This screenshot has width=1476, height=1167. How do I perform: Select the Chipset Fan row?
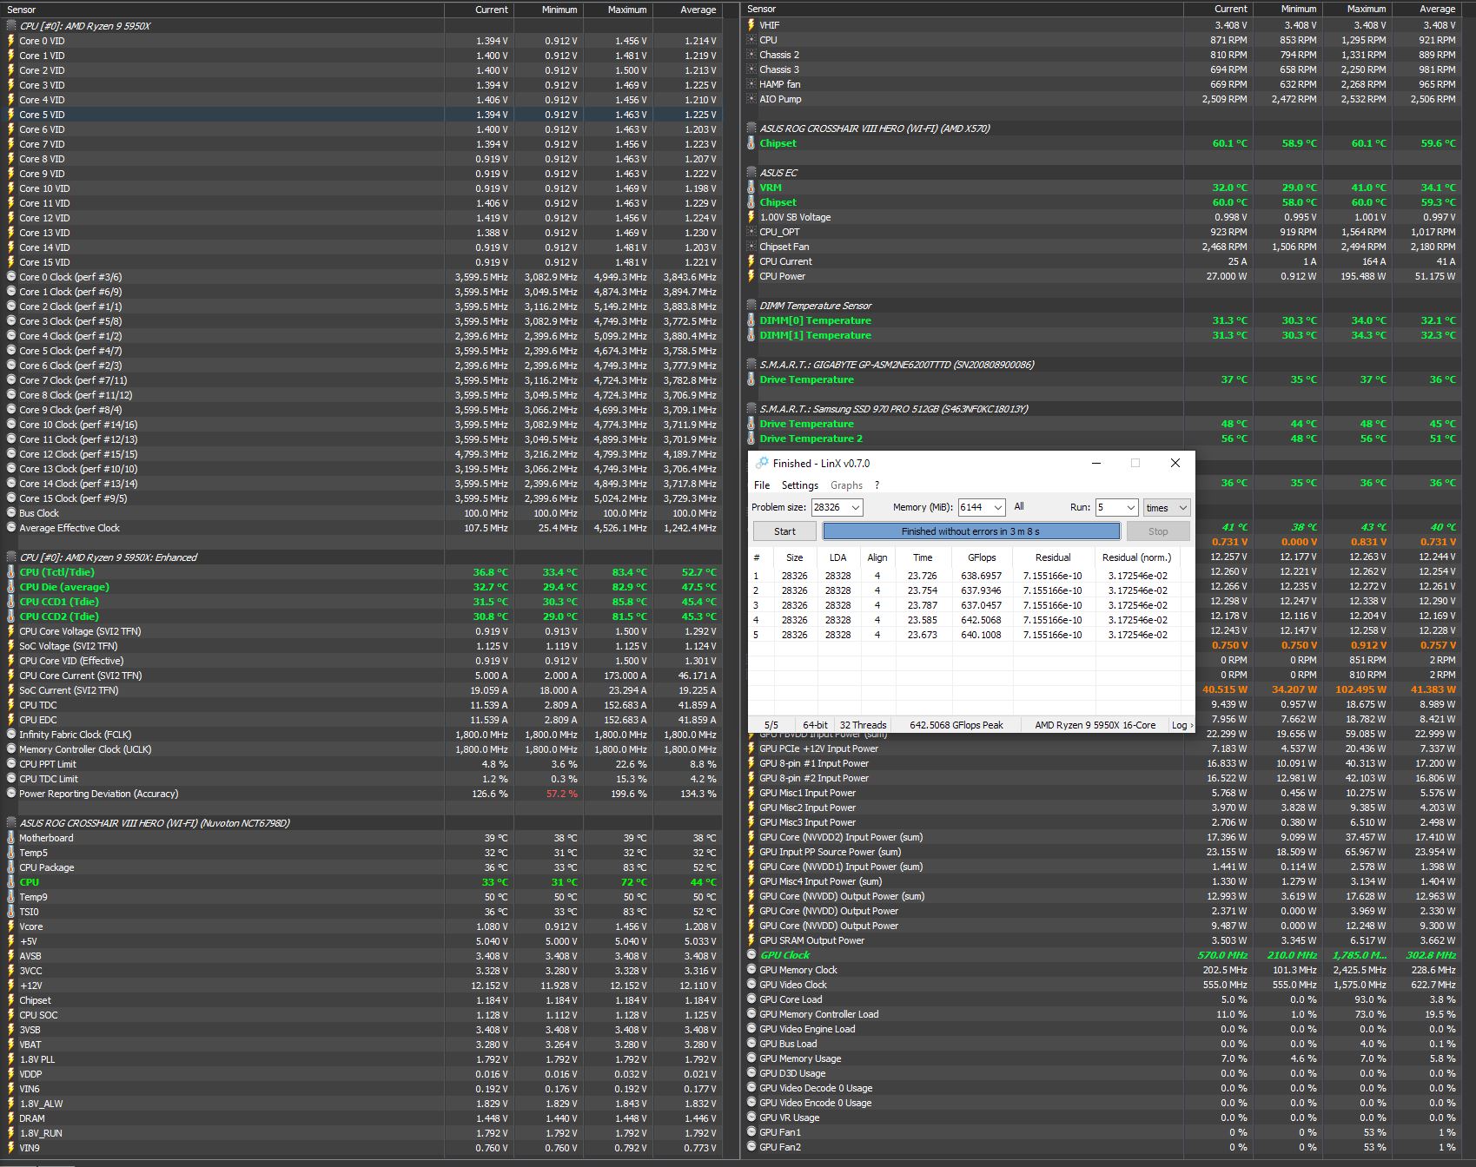1102,247
